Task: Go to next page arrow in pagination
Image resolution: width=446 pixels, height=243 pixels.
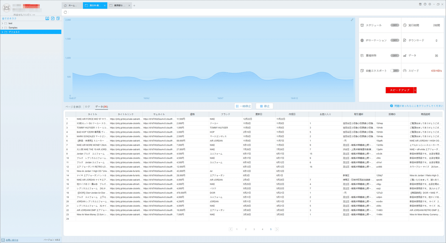Action: click(277, 229)
